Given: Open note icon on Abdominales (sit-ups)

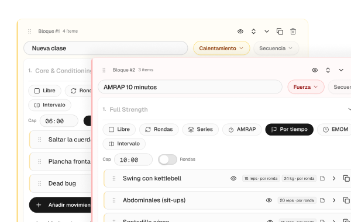Looking at the screenshot, I should coord(322,200).
